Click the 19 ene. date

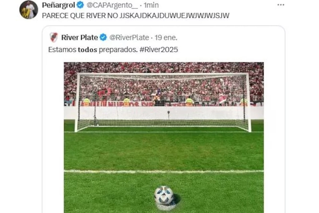coord(166,38)
